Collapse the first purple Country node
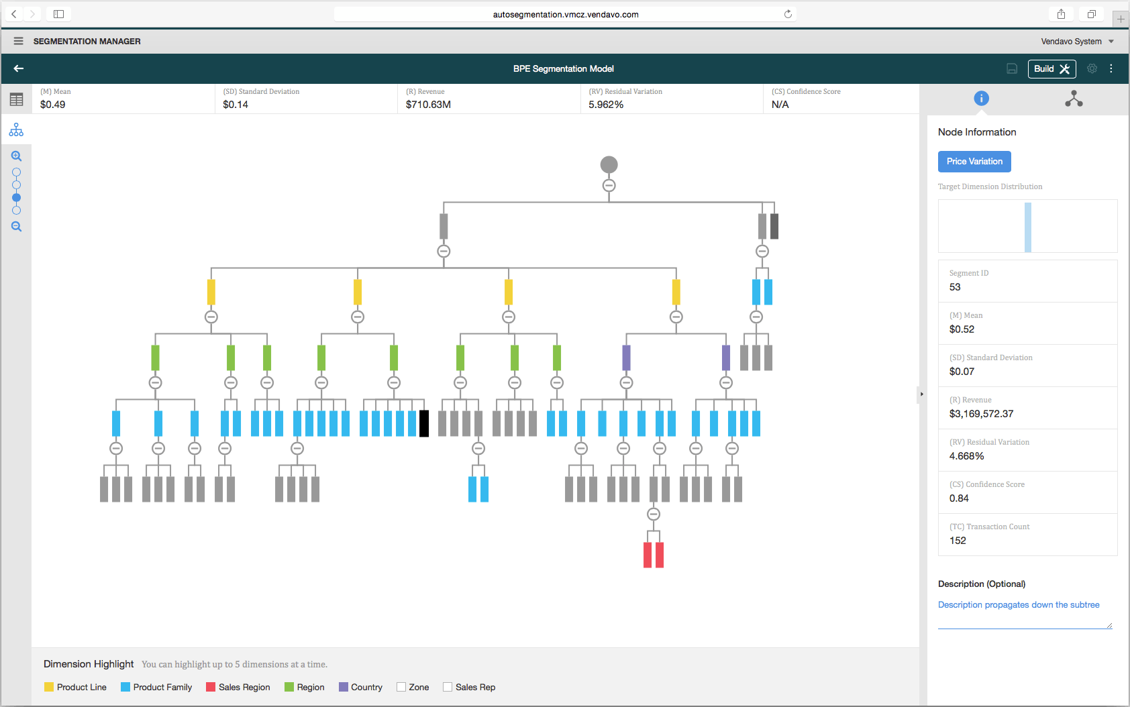The width and height of the screenshot is (1130, 707). click(x=626, y=382)
